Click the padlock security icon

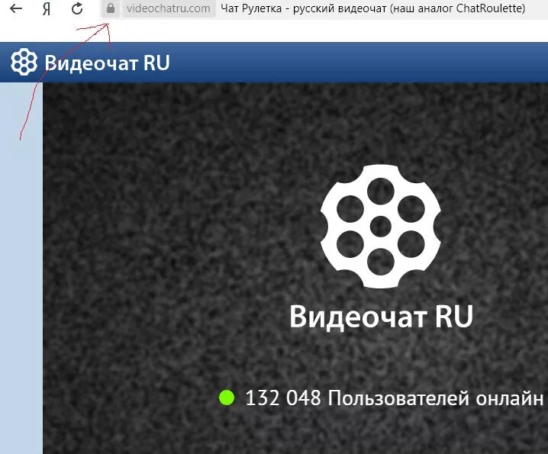pos(111,8)
